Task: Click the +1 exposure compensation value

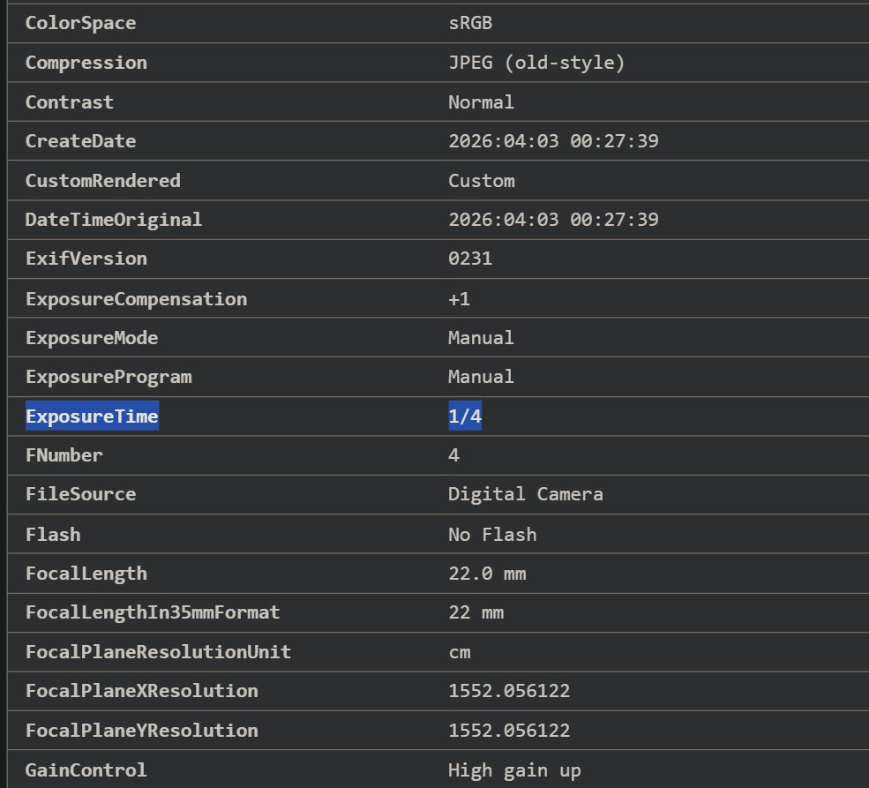Action: point(459,299)
